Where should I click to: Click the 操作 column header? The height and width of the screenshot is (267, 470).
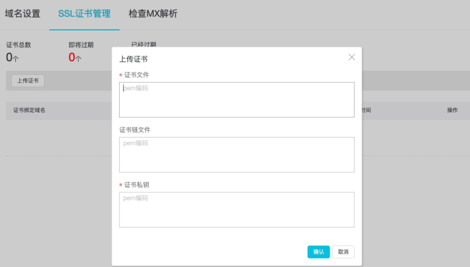(x=452, y=110)
